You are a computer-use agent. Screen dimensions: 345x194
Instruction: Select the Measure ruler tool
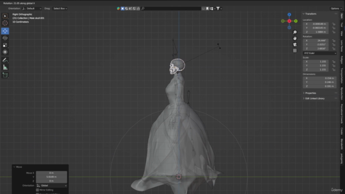pos(5,67)
